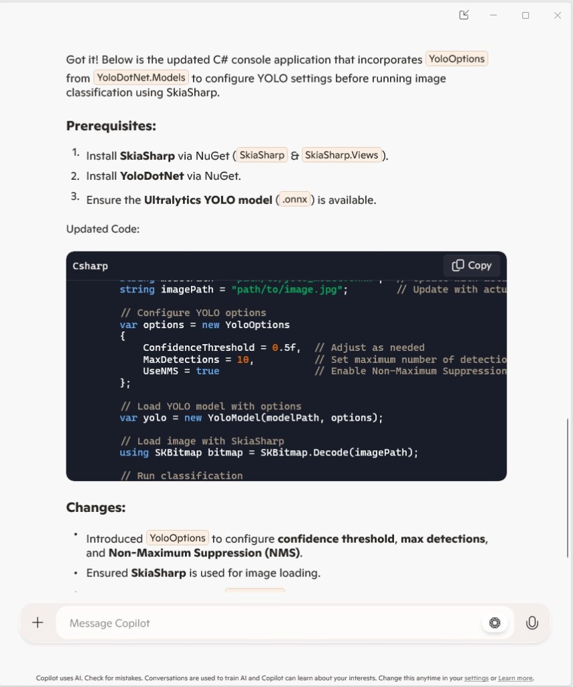573x687 pixels.
Task: Click the Prerequisites heading
Action: [111, 125]
